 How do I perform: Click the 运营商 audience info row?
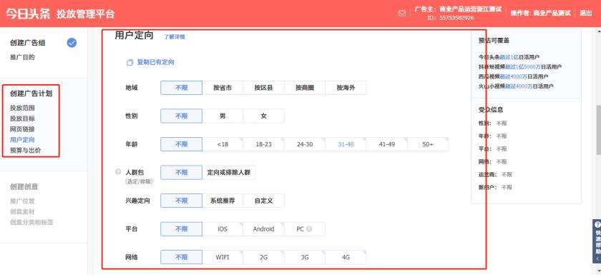tap(495, 174)
